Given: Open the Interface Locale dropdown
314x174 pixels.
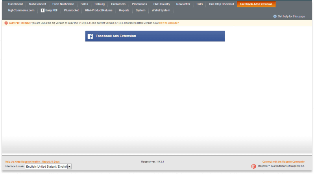Looking at the screenshot, I should click(48, 167).
